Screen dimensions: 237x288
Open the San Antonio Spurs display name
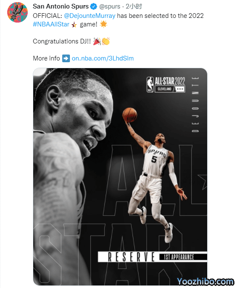(x=61, y=6)
